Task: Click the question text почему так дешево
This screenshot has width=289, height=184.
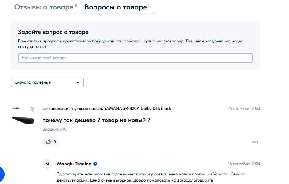Action: [x=96, y=120]
